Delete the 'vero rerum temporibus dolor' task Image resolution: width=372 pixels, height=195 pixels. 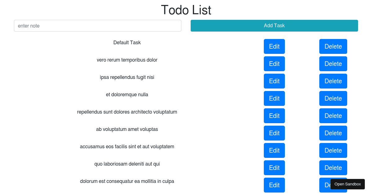(333, 64)
